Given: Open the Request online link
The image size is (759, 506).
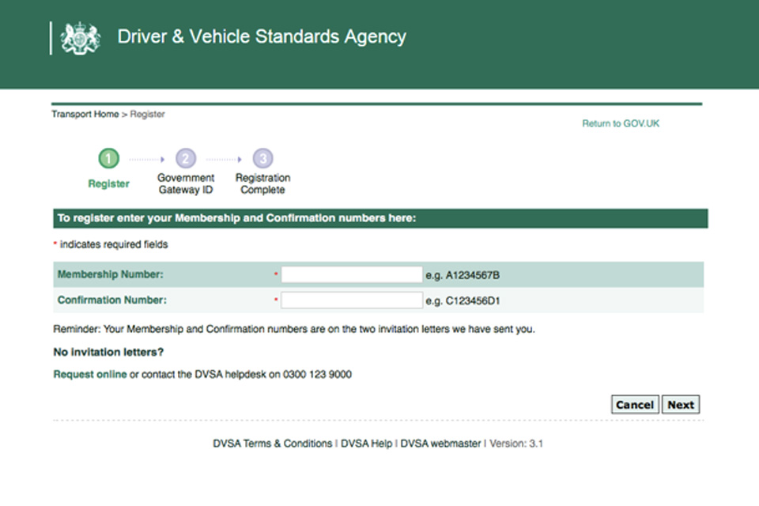Looking at the screenshot, I should (x=90, y=374).
